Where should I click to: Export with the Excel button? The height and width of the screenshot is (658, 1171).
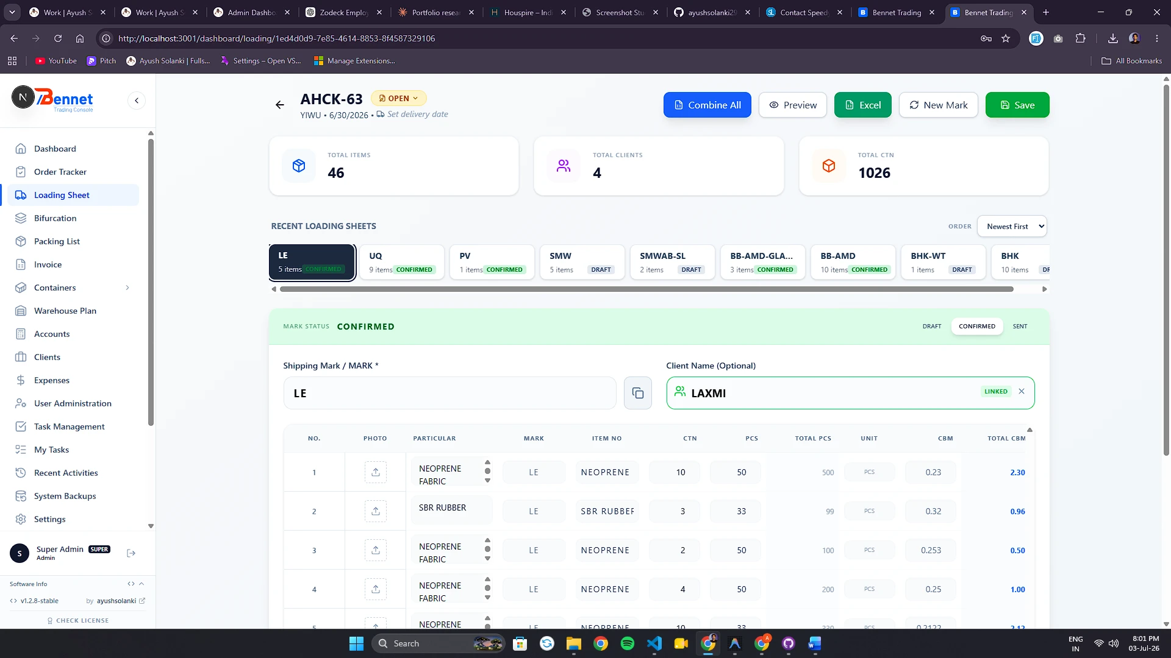click(x=862, y=105)
